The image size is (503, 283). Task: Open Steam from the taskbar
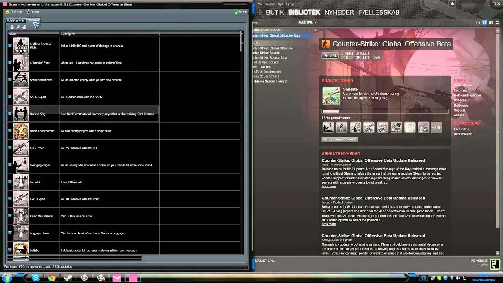[x=68, y=278]
